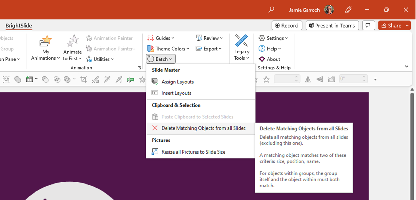Click the select-objects icon in quick toolbar
416x200 pixels.
[x=6, y=79]
